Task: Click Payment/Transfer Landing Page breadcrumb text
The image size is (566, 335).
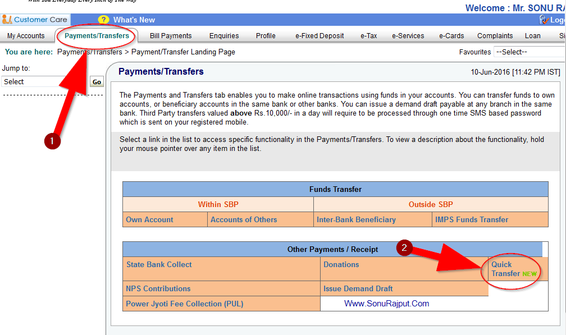Action: [x=183, y=52]
